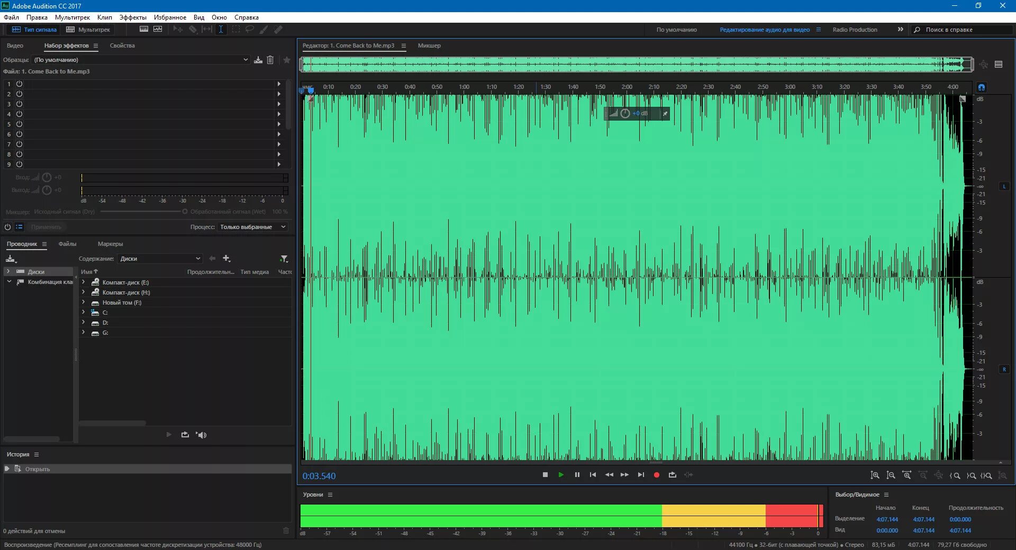1016x550 pixels.
Task: Open effect slot 1 arrow menu
Action: pyautogui.click(x=279, y=84)
